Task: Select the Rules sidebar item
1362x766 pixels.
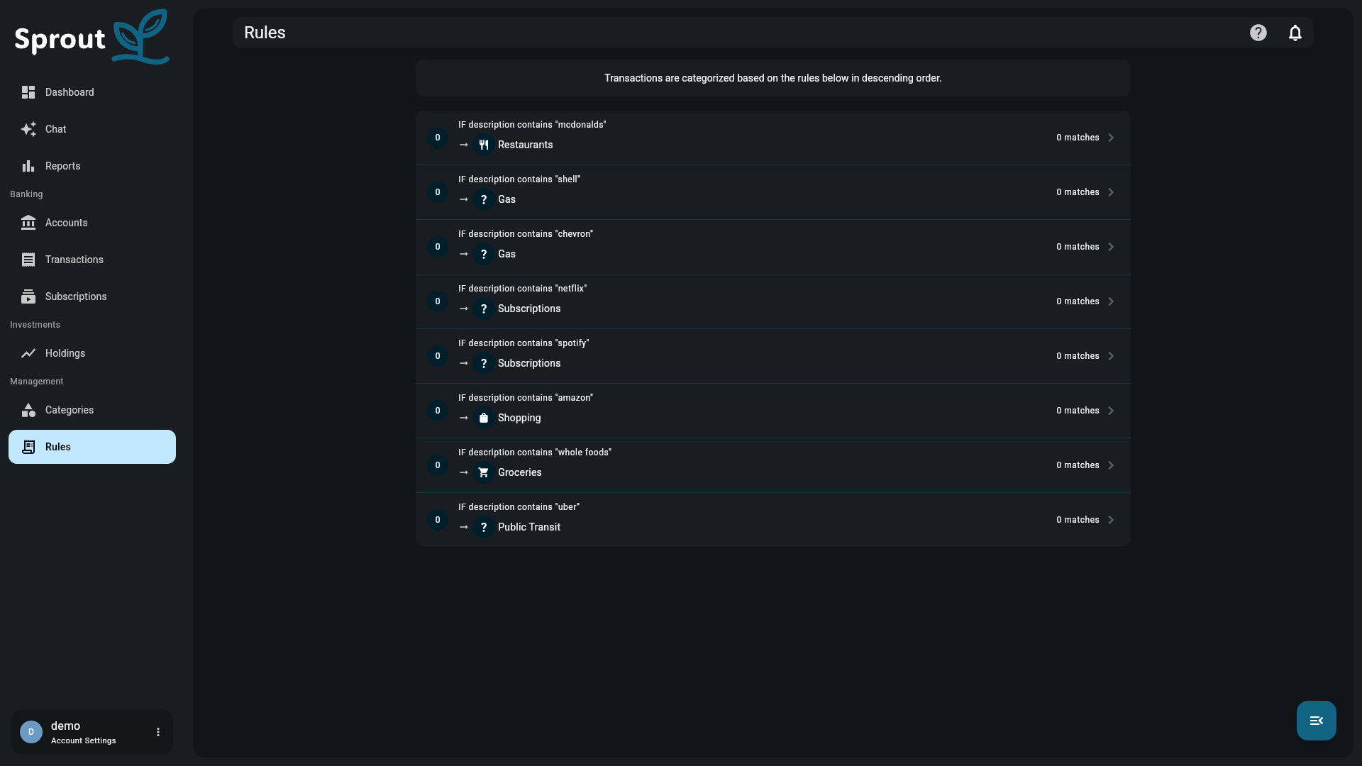Action: coord(92,447)
